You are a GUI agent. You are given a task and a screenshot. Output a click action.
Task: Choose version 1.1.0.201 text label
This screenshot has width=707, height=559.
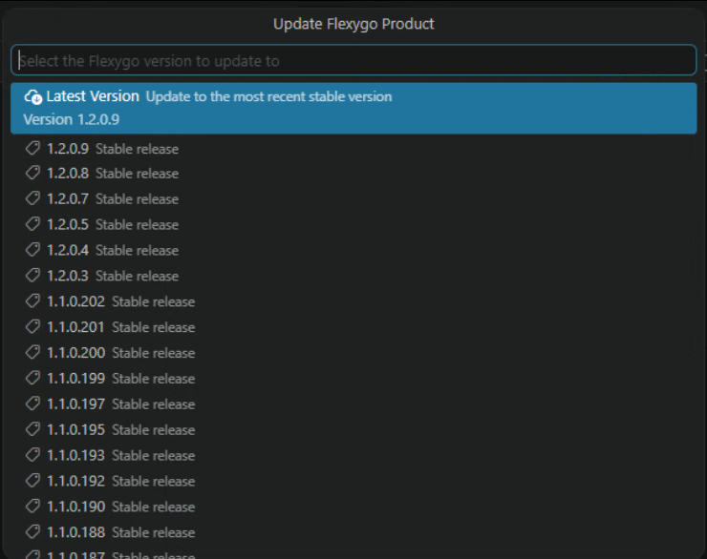pyautogui.click(x=75, y=327)
